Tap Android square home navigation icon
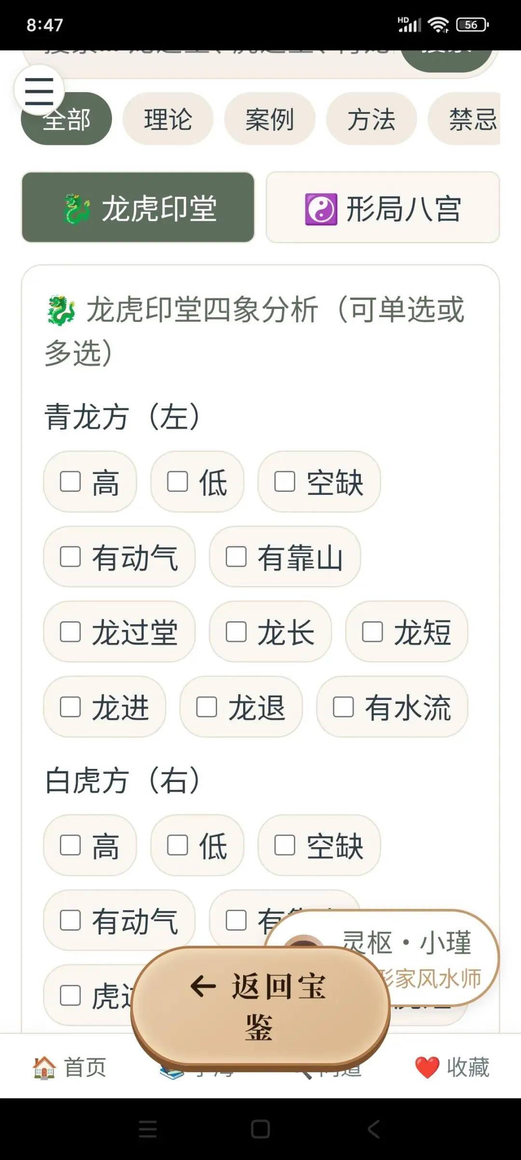Image resolution: width=521 pixels, height=1160 pixels. (x=260, y=1129)
